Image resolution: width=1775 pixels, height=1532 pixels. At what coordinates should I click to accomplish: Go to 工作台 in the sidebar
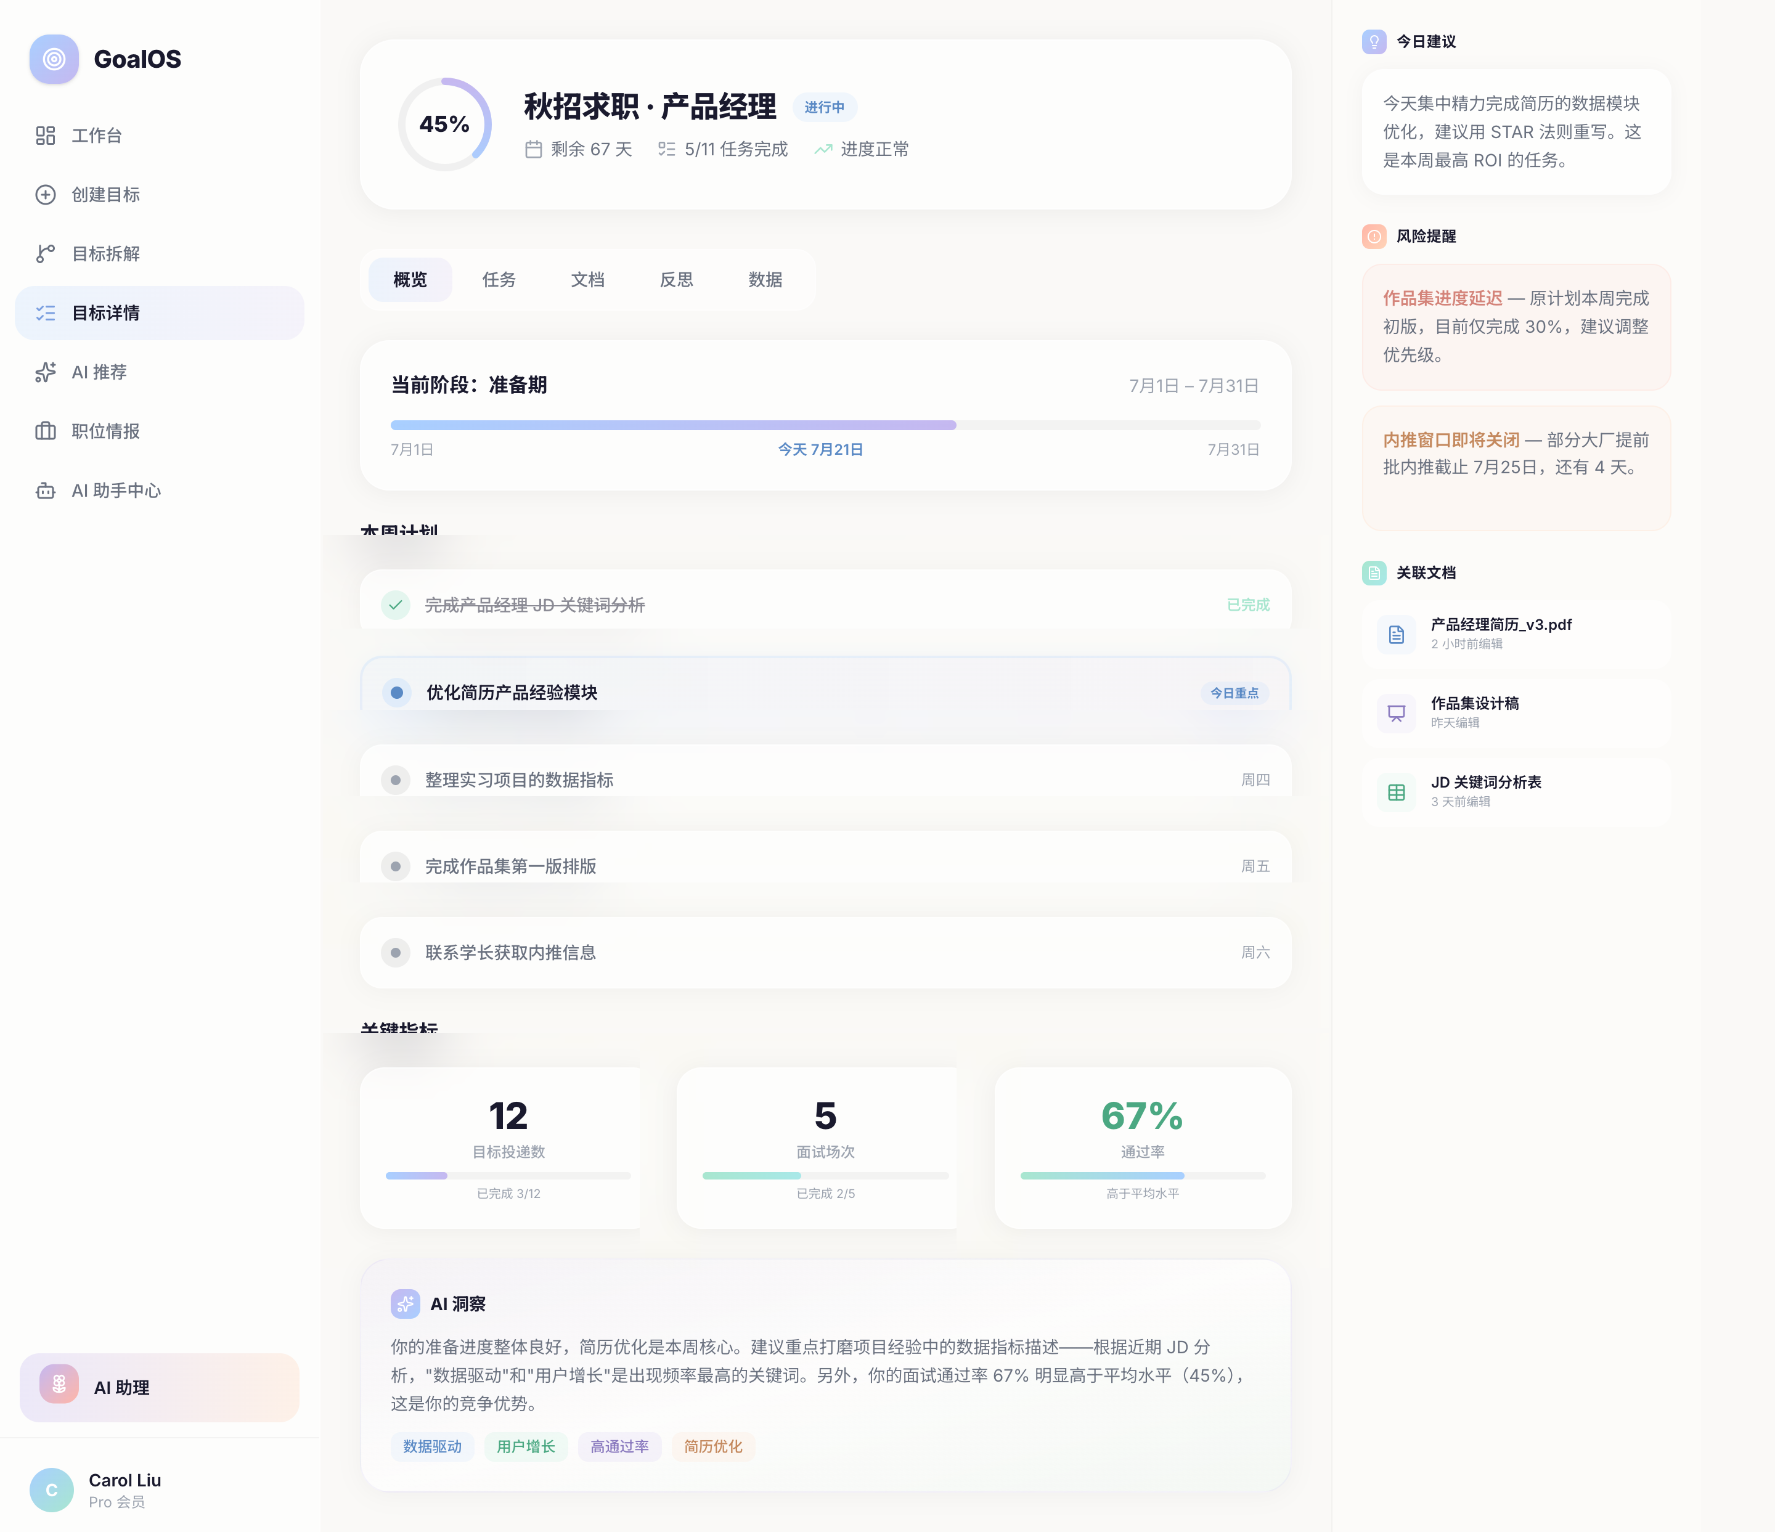click(x=160, y=136)
